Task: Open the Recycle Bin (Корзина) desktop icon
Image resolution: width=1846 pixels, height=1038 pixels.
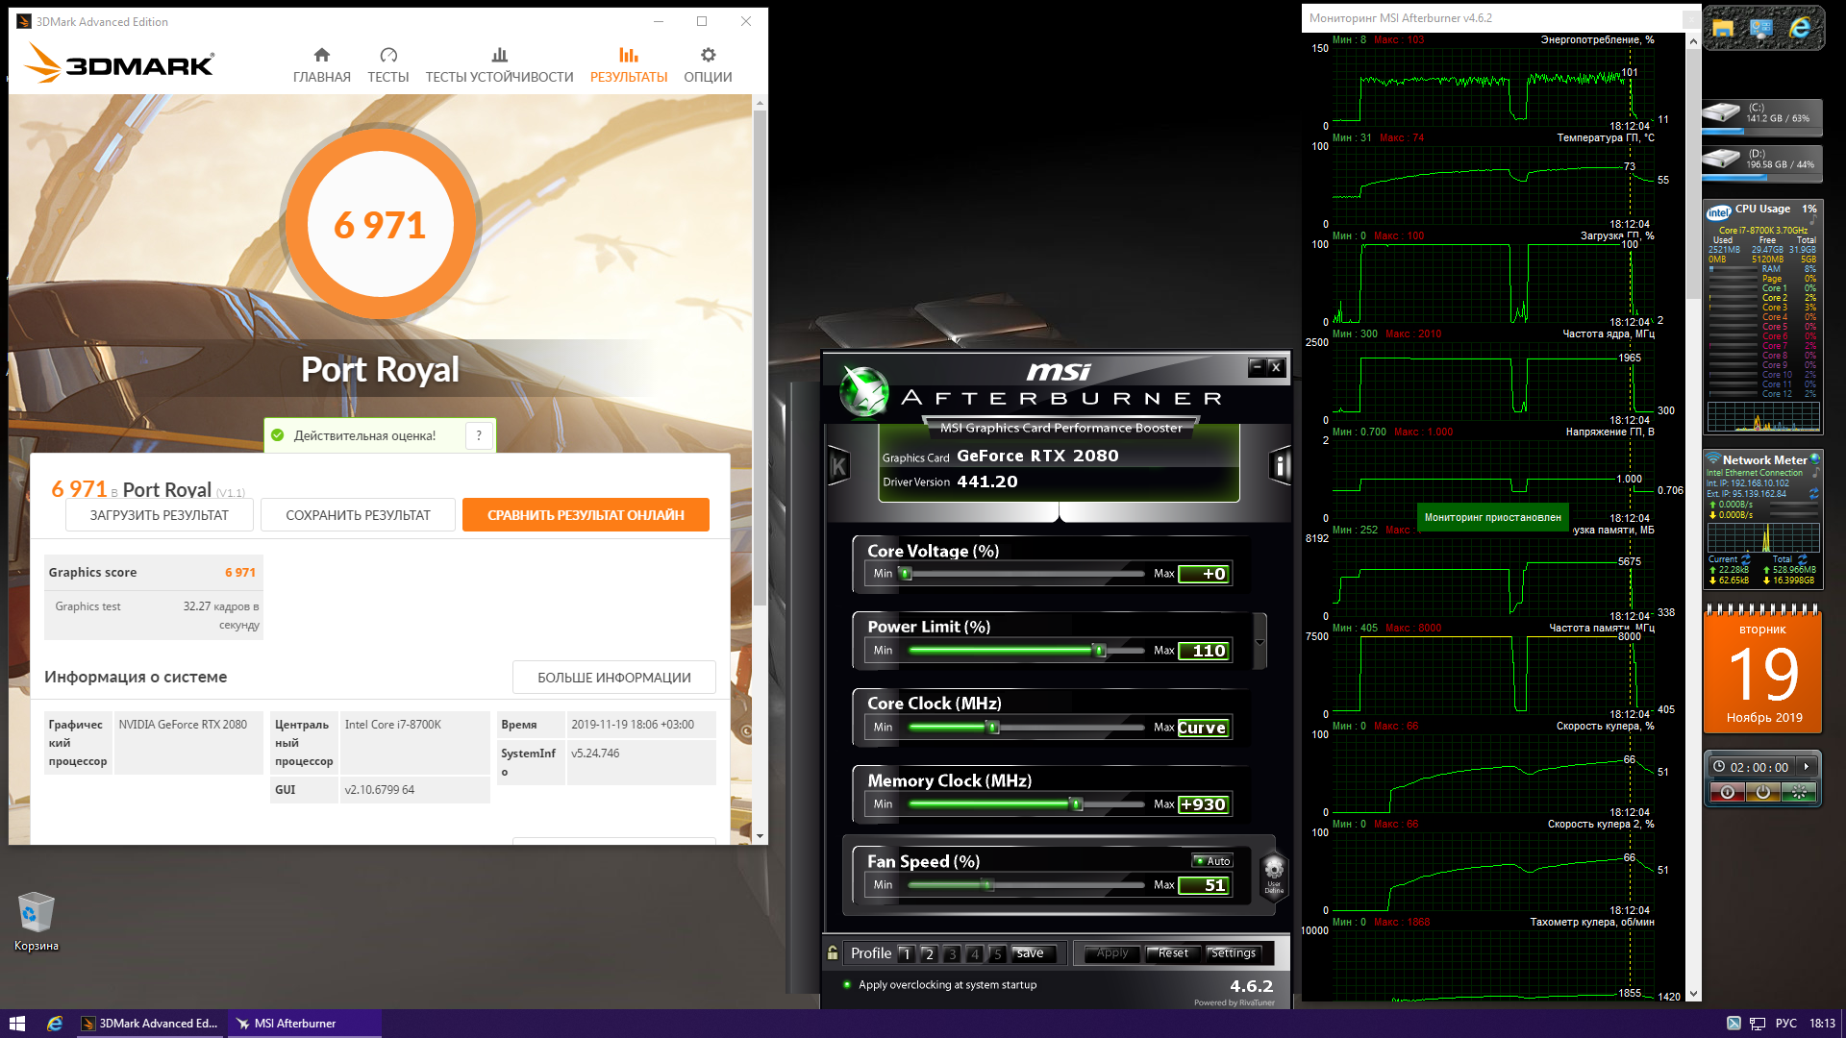Action: click(37, 921)
